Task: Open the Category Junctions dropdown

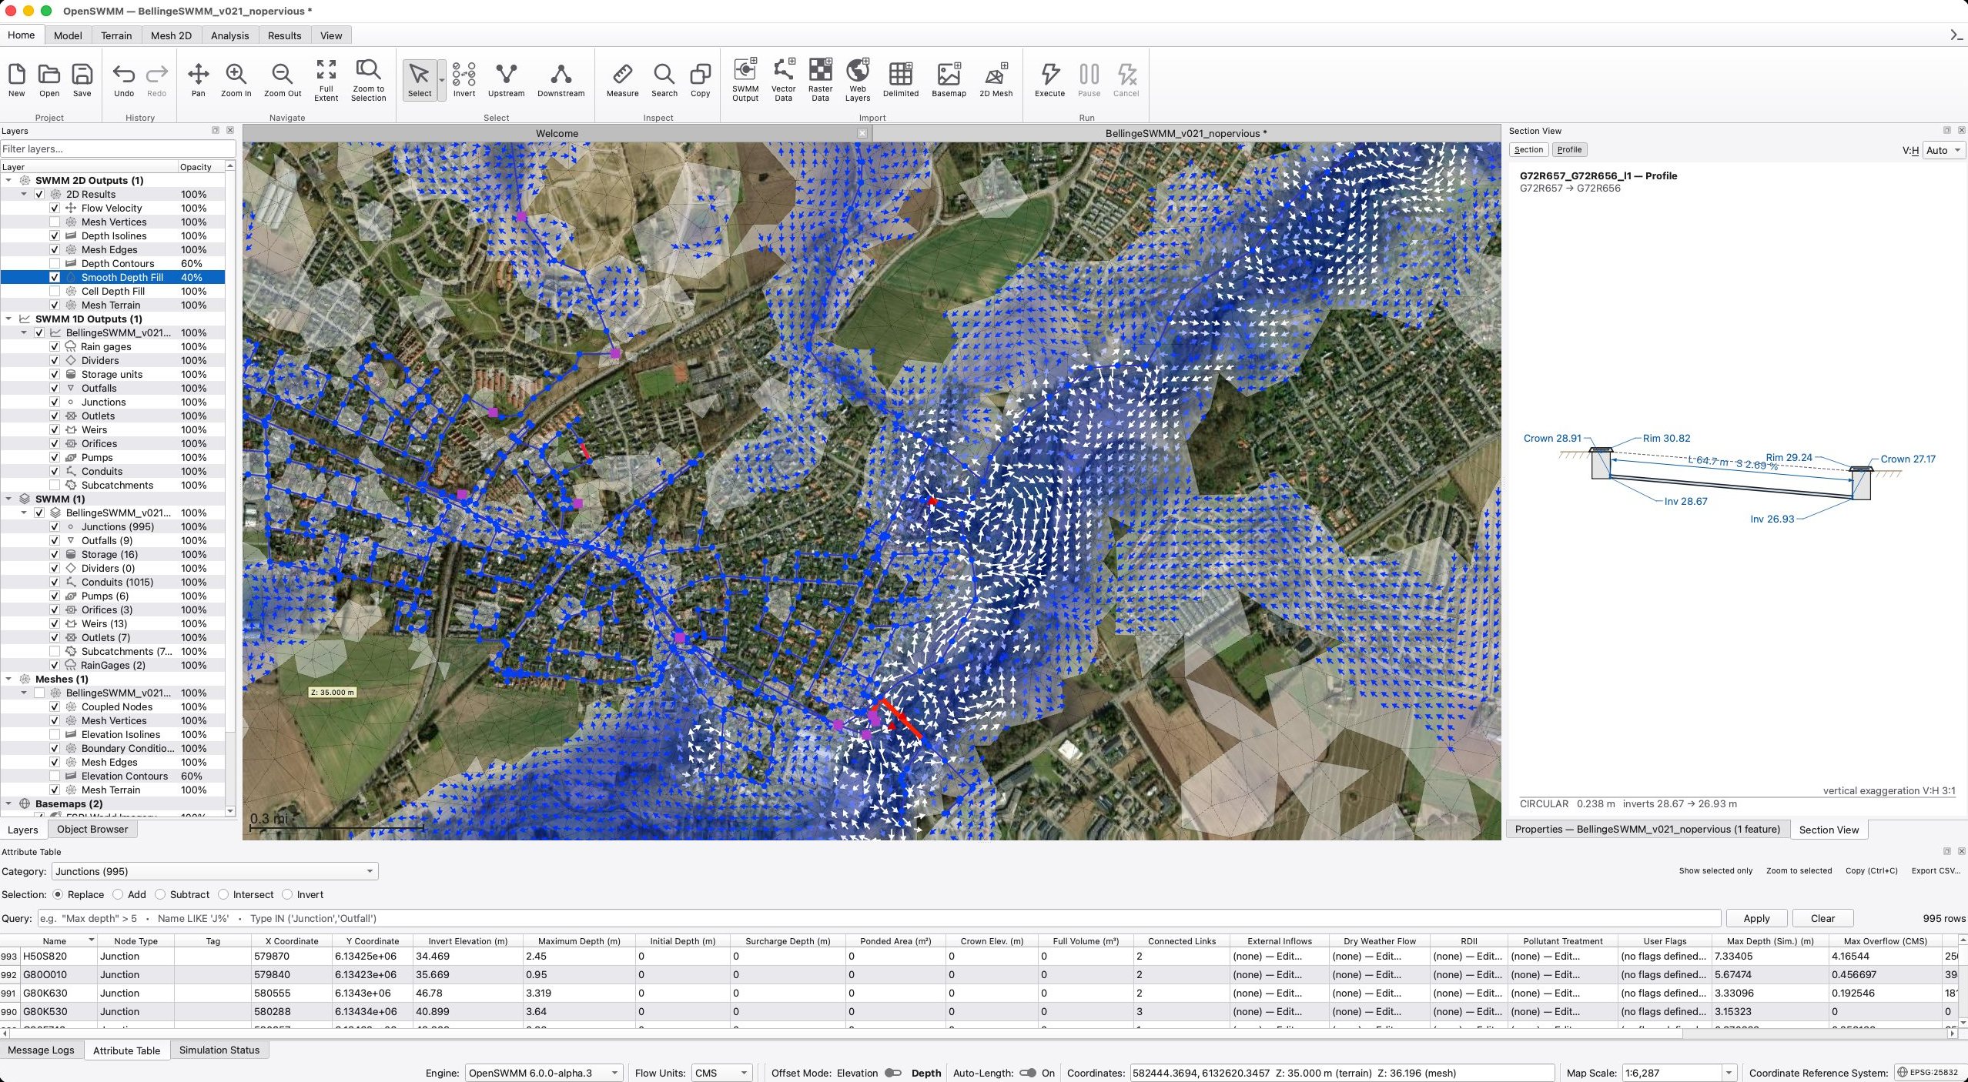Action: coord(215,871)
